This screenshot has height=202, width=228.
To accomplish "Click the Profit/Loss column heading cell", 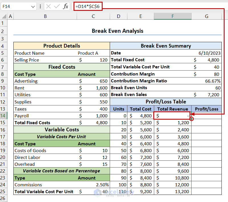I will point(206,109).
